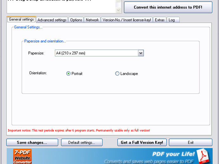Screen dimensions: 219x164
Task: Click the PDF document icon in the banner
Action: [203, 156]
